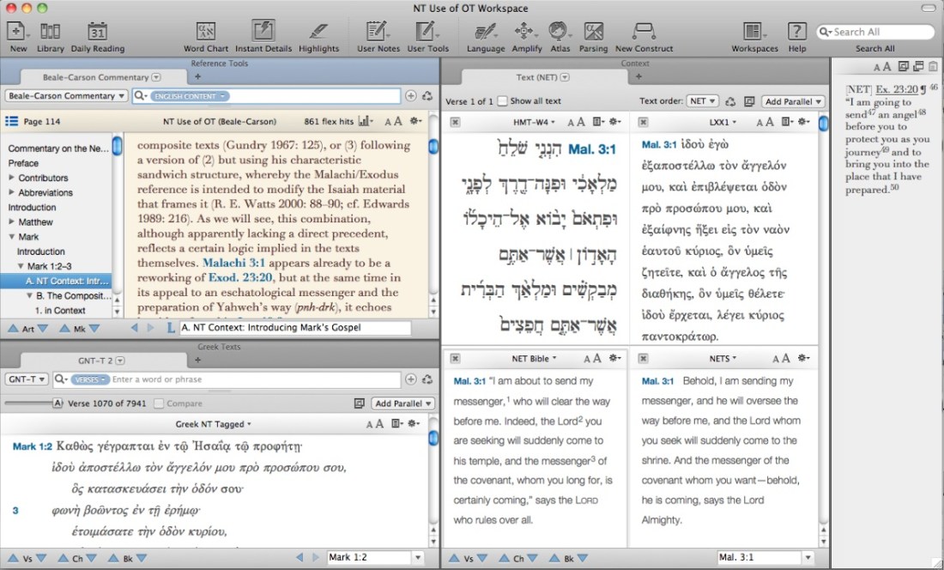
Task: Expand the Matthew tree item
Action: pos(12,222)
